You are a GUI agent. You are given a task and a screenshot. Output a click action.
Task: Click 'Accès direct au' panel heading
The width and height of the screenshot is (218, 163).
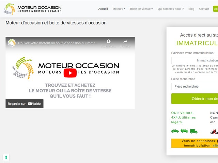pos(199,35)
